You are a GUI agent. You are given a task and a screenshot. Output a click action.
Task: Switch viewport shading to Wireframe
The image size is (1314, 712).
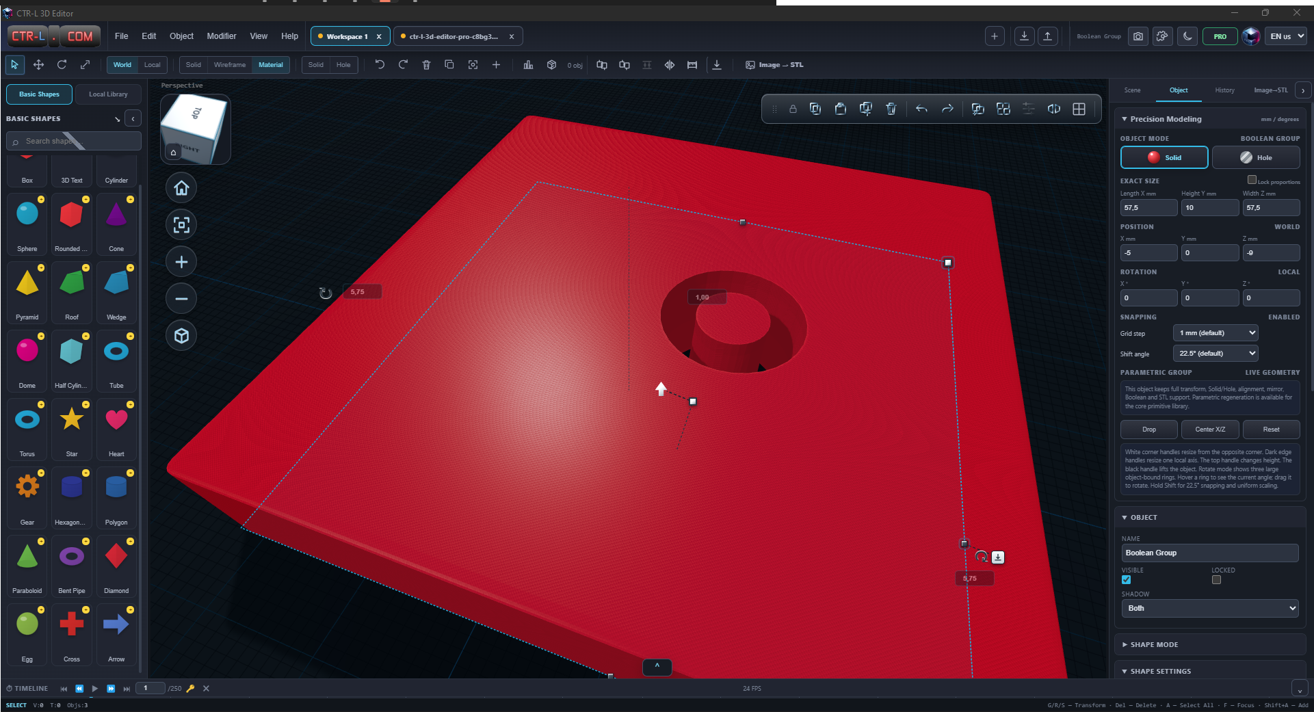pyautogui.click(x=230, y=65)
